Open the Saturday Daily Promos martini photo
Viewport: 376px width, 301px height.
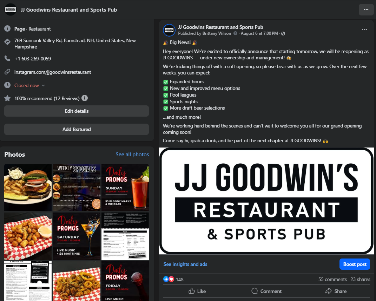point(77,236)
